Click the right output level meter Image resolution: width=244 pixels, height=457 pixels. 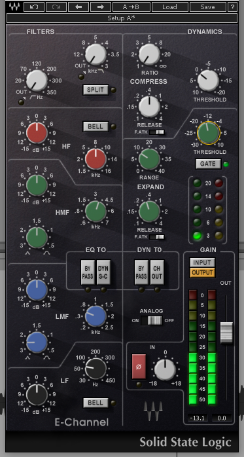tap(212, 347)
